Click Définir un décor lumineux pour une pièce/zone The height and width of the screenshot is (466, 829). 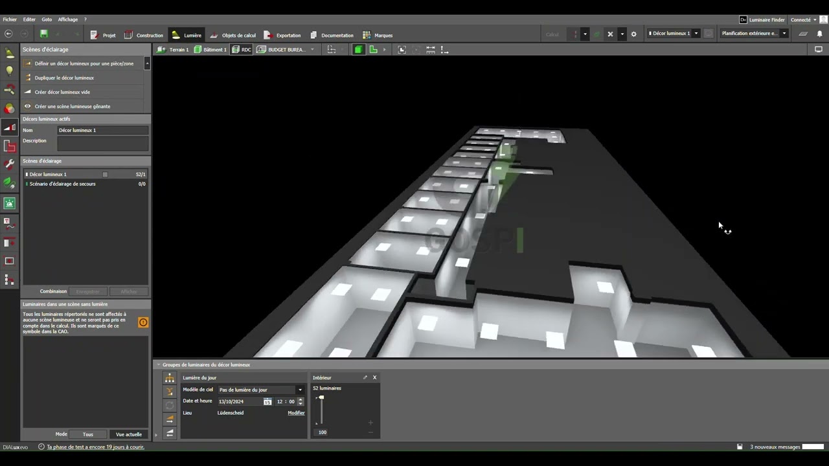[83, 63]
